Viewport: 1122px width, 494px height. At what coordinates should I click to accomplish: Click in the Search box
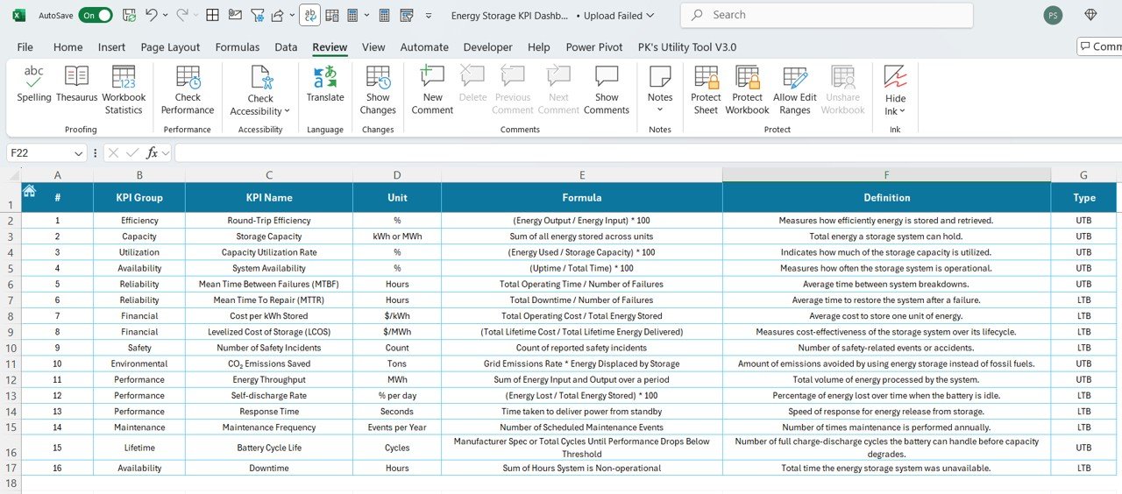tap(827, 15)
